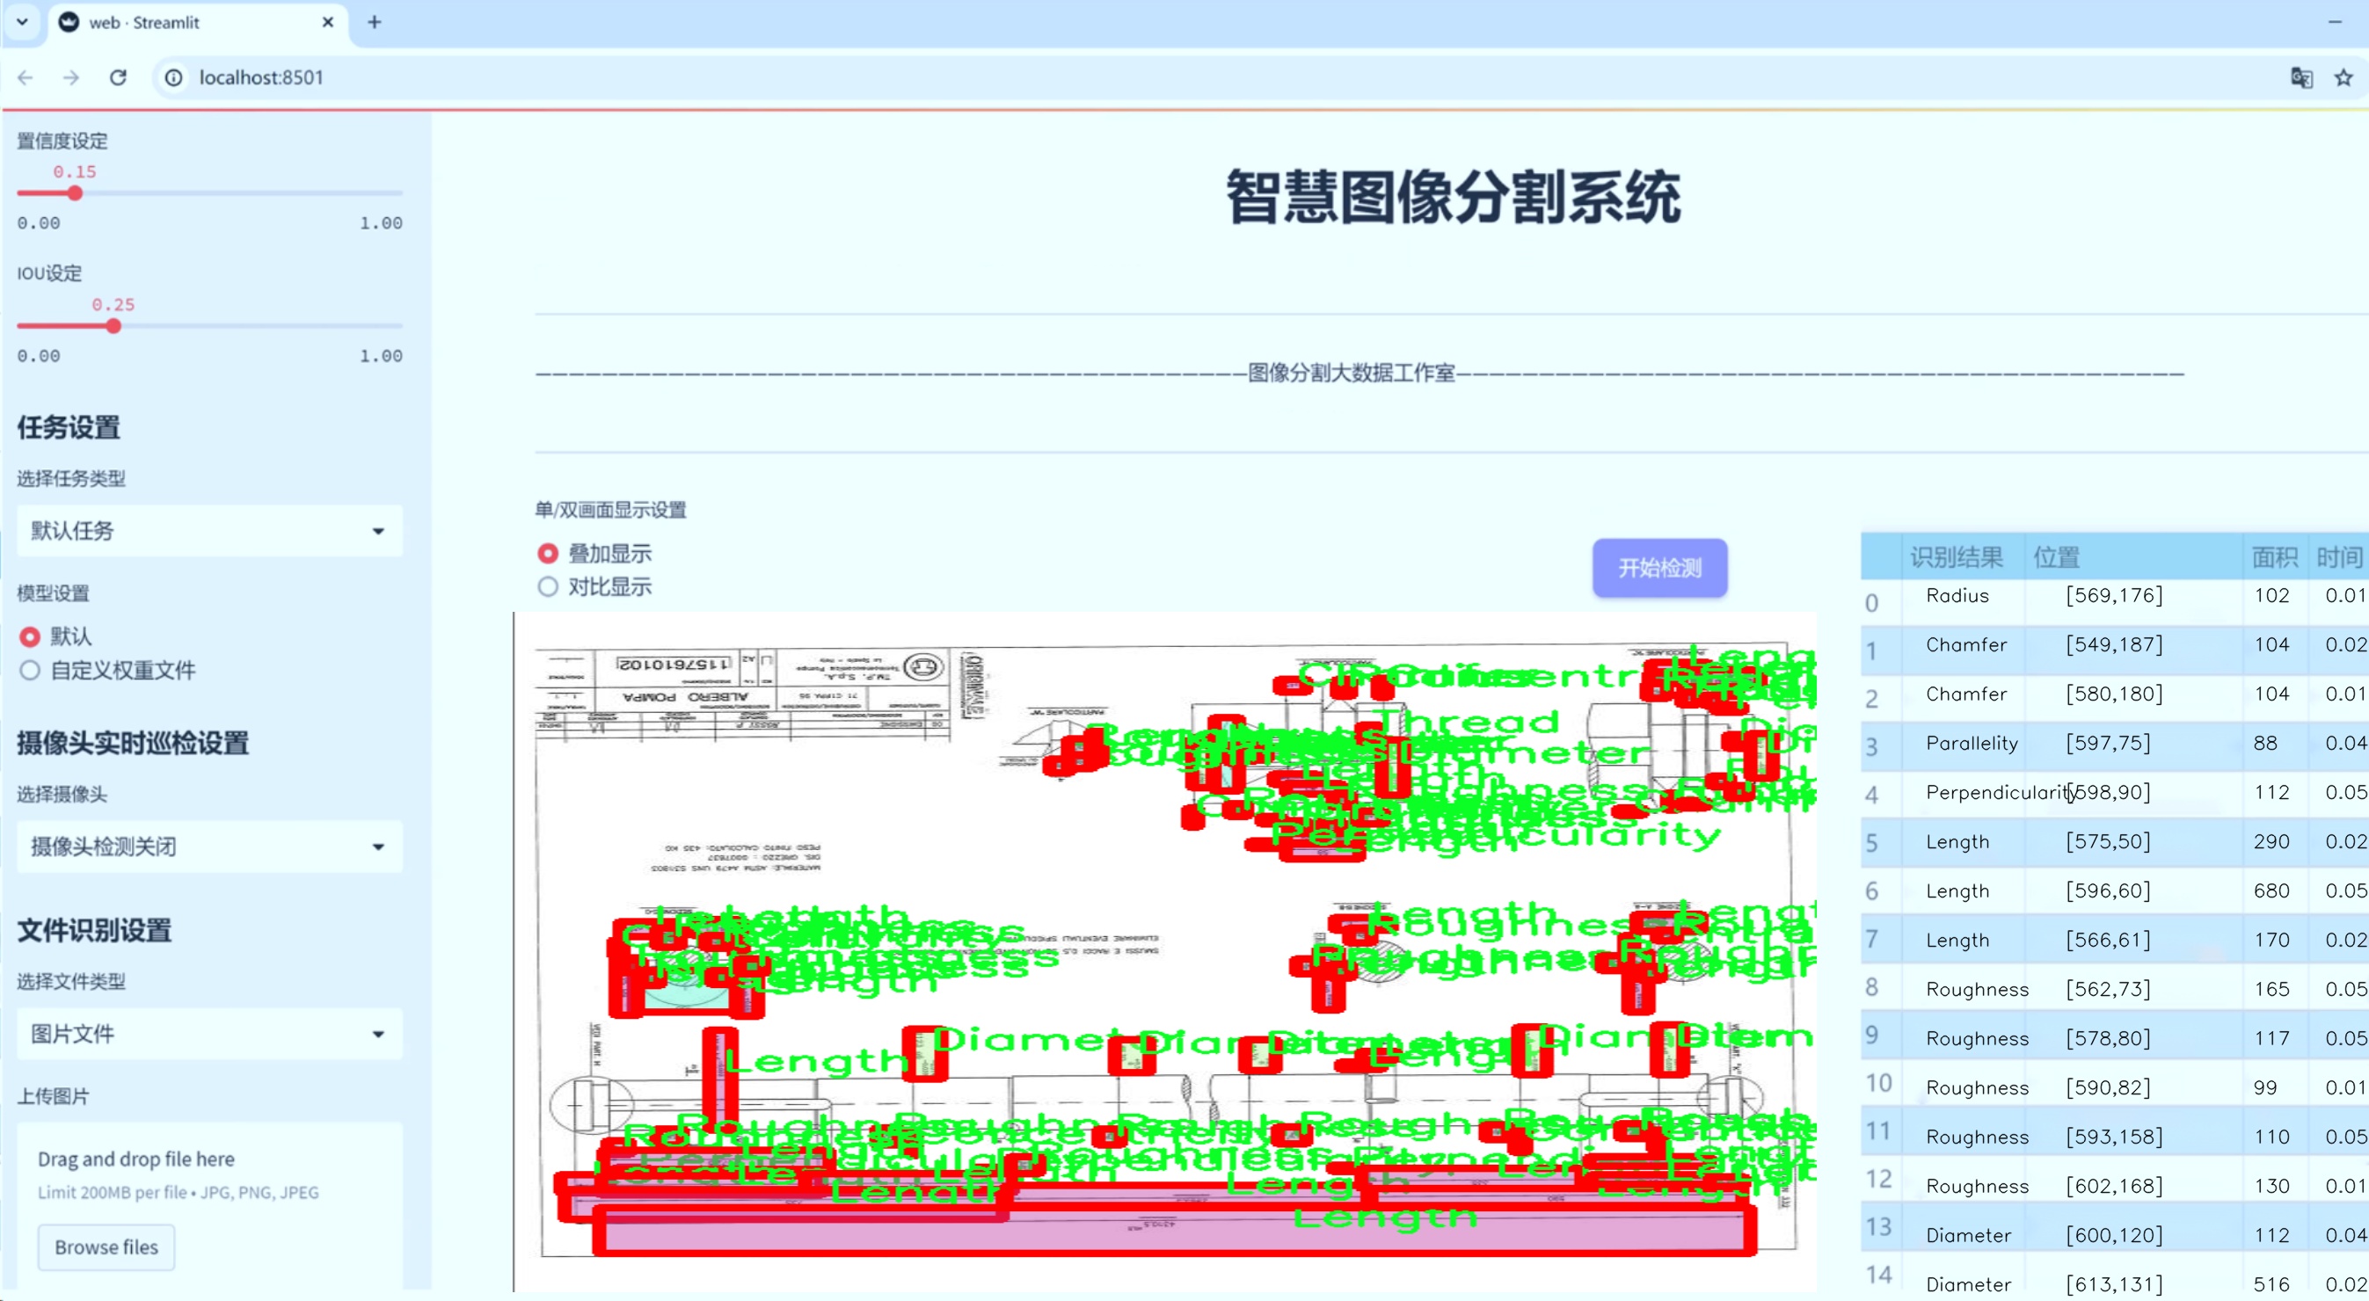Expand the 图片文件 file type dropdown
This screenshot has height=1301, width=2369.
[209, 1034]
